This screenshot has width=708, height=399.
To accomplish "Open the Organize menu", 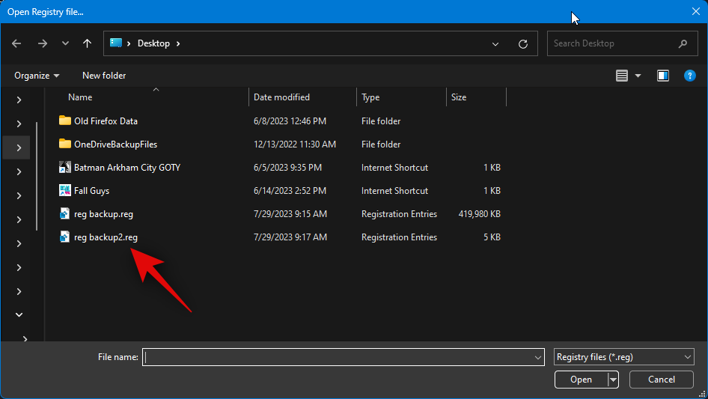I will pyautogui.click(x=37, y=76).
